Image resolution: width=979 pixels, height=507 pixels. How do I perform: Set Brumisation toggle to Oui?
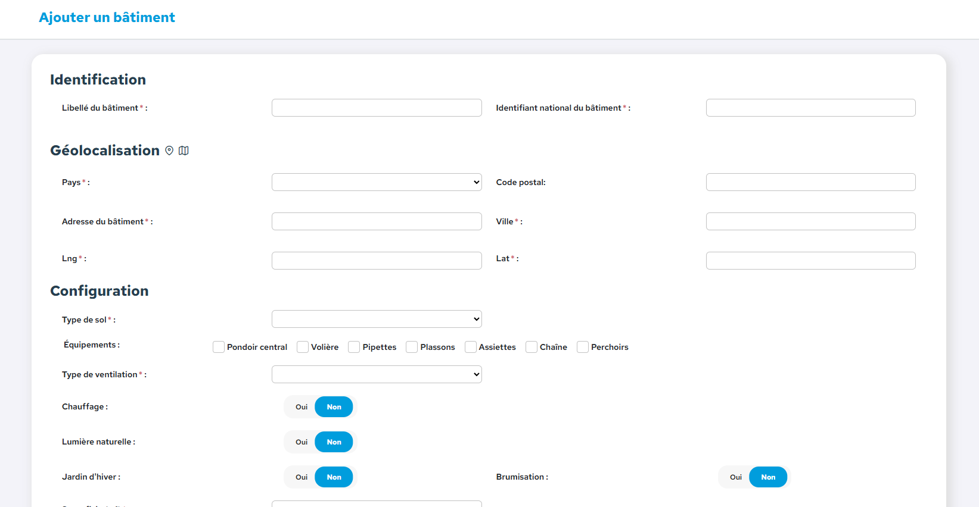tap(736, 477)
